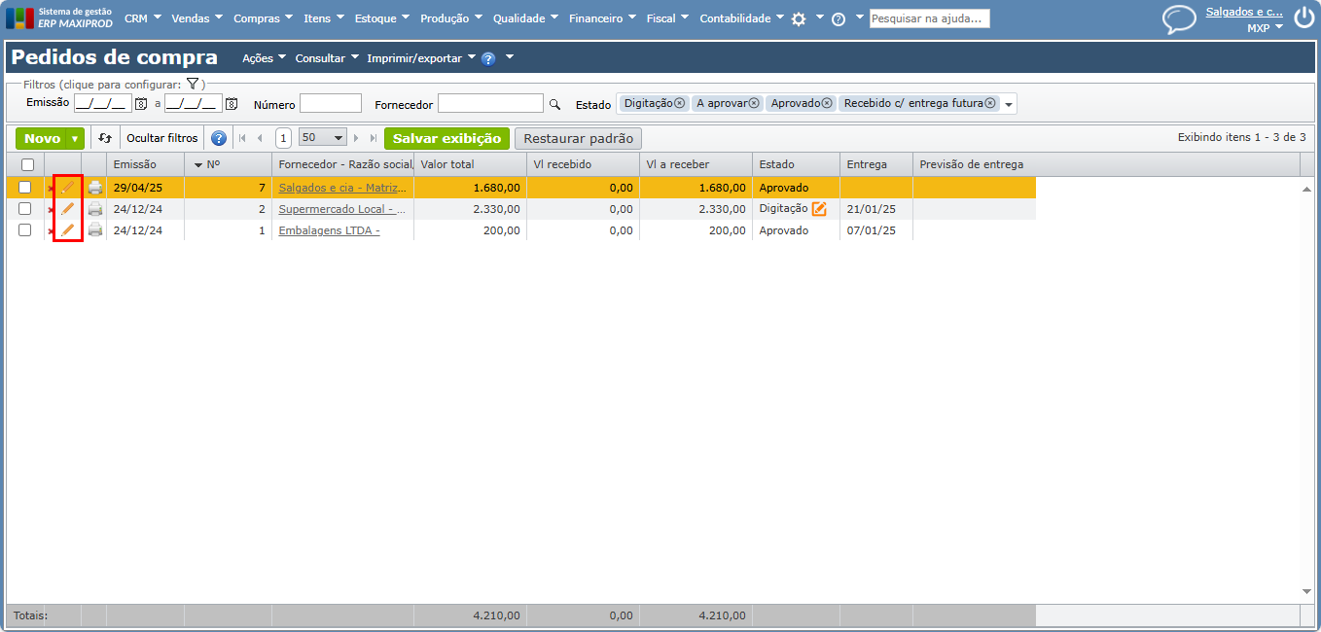Image resolution: width=1321 pixels, height=632 pixels.
Task: Open dropdown arrow after title help icon
Action: [x=509, y=57]
